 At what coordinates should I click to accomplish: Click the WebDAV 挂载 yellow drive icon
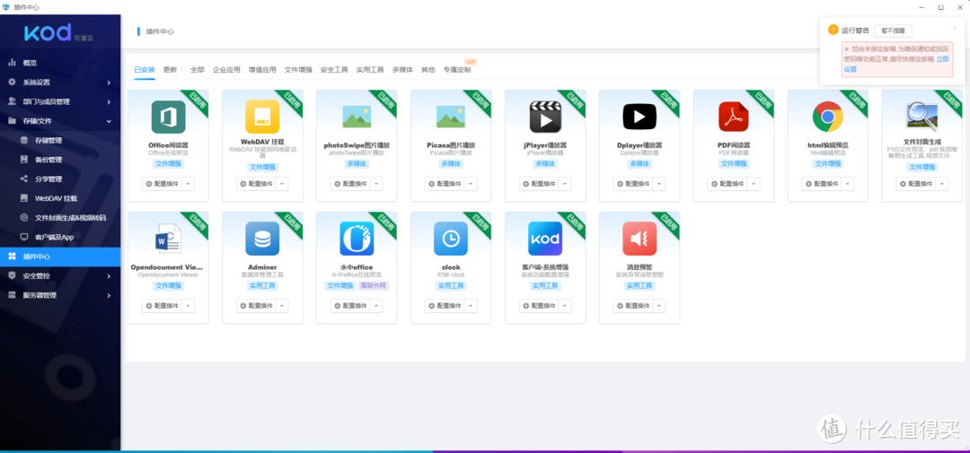pyautogui.click(x=262, y=117)
